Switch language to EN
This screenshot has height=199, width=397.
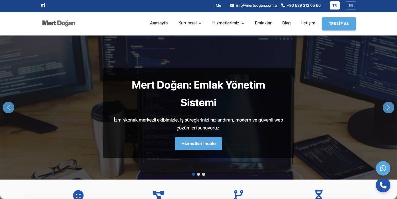click(x=351, y=5)
